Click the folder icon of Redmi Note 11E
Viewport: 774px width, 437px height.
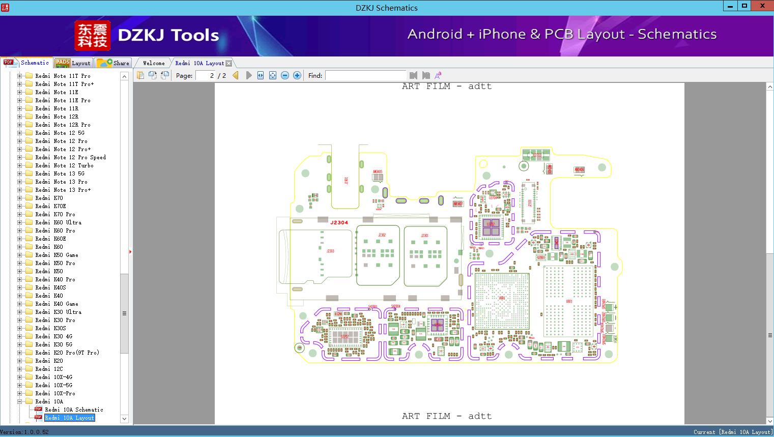tap(29, 92)
